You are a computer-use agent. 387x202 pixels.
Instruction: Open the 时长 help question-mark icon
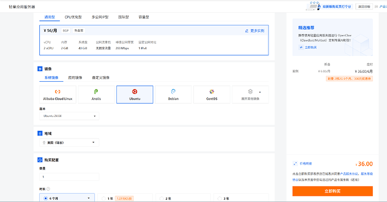click(x=48, y=189)
